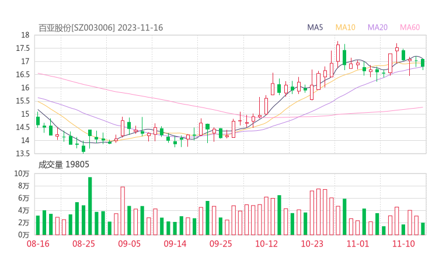The image size is (432, 257).
Task: Click the MA10 legend label
Action: (x=345, y=27)
